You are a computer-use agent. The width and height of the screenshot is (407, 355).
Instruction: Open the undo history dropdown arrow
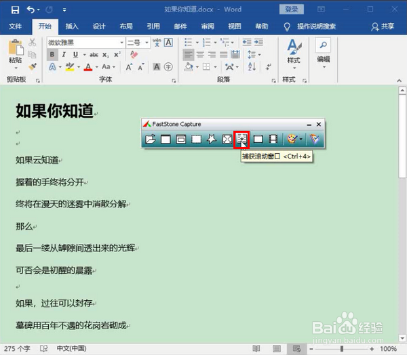coord(39,10)
